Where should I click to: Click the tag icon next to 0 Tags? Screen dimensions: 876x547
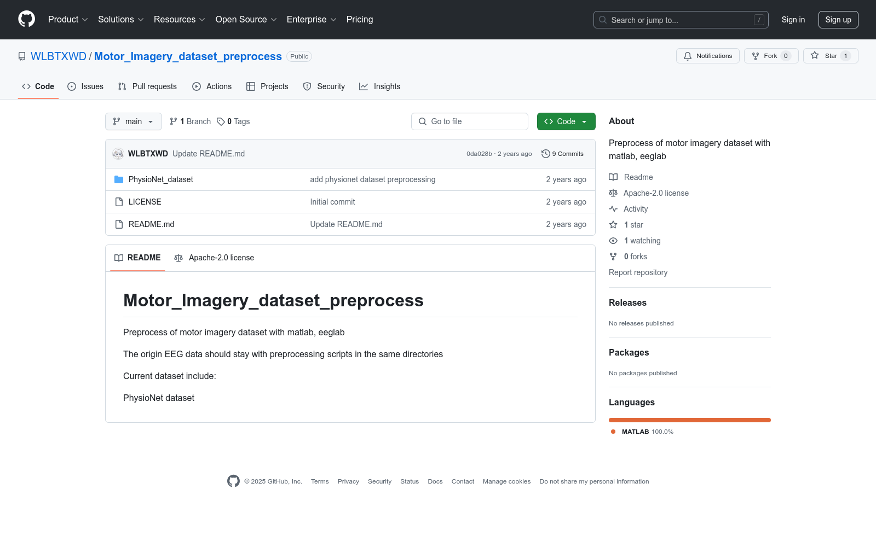[221, 121]
